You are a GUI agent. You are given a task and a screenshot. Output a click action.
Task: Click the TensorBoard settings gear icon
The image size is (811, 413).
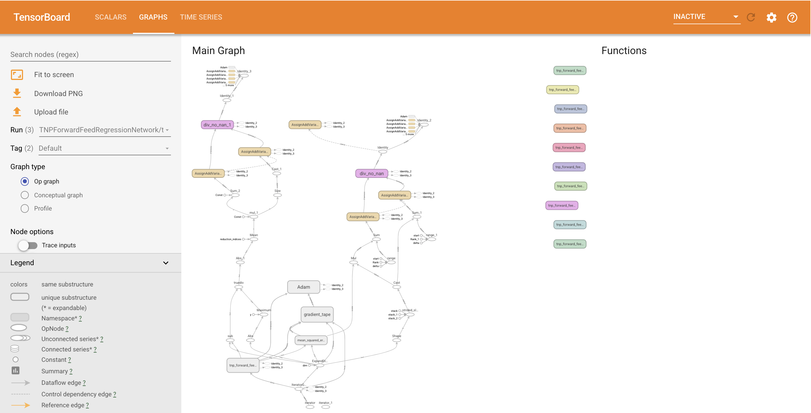pos(772,17)
